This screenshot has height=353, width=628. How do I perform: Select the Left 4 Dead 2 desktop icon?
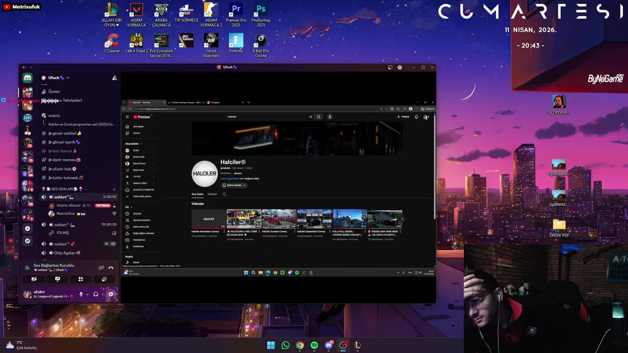coord(136,44)
